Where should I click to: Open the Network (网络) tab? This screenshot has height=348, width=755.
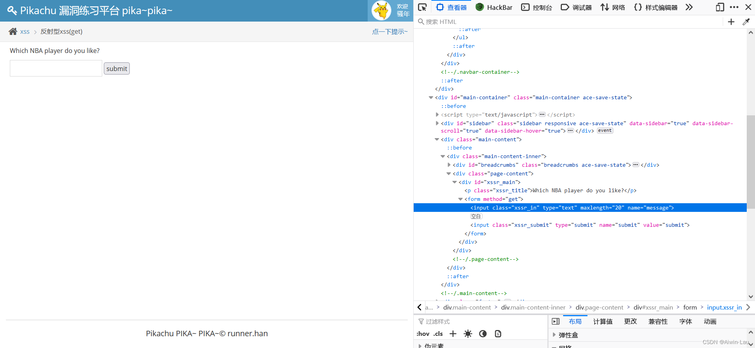(613, 7)
